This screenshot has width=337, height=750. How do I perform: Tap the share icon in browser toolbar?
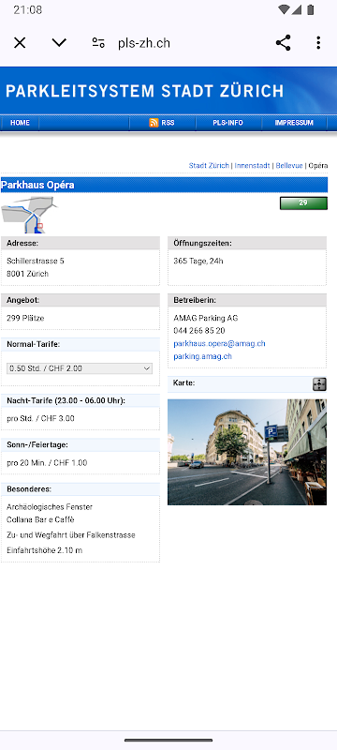283,43
